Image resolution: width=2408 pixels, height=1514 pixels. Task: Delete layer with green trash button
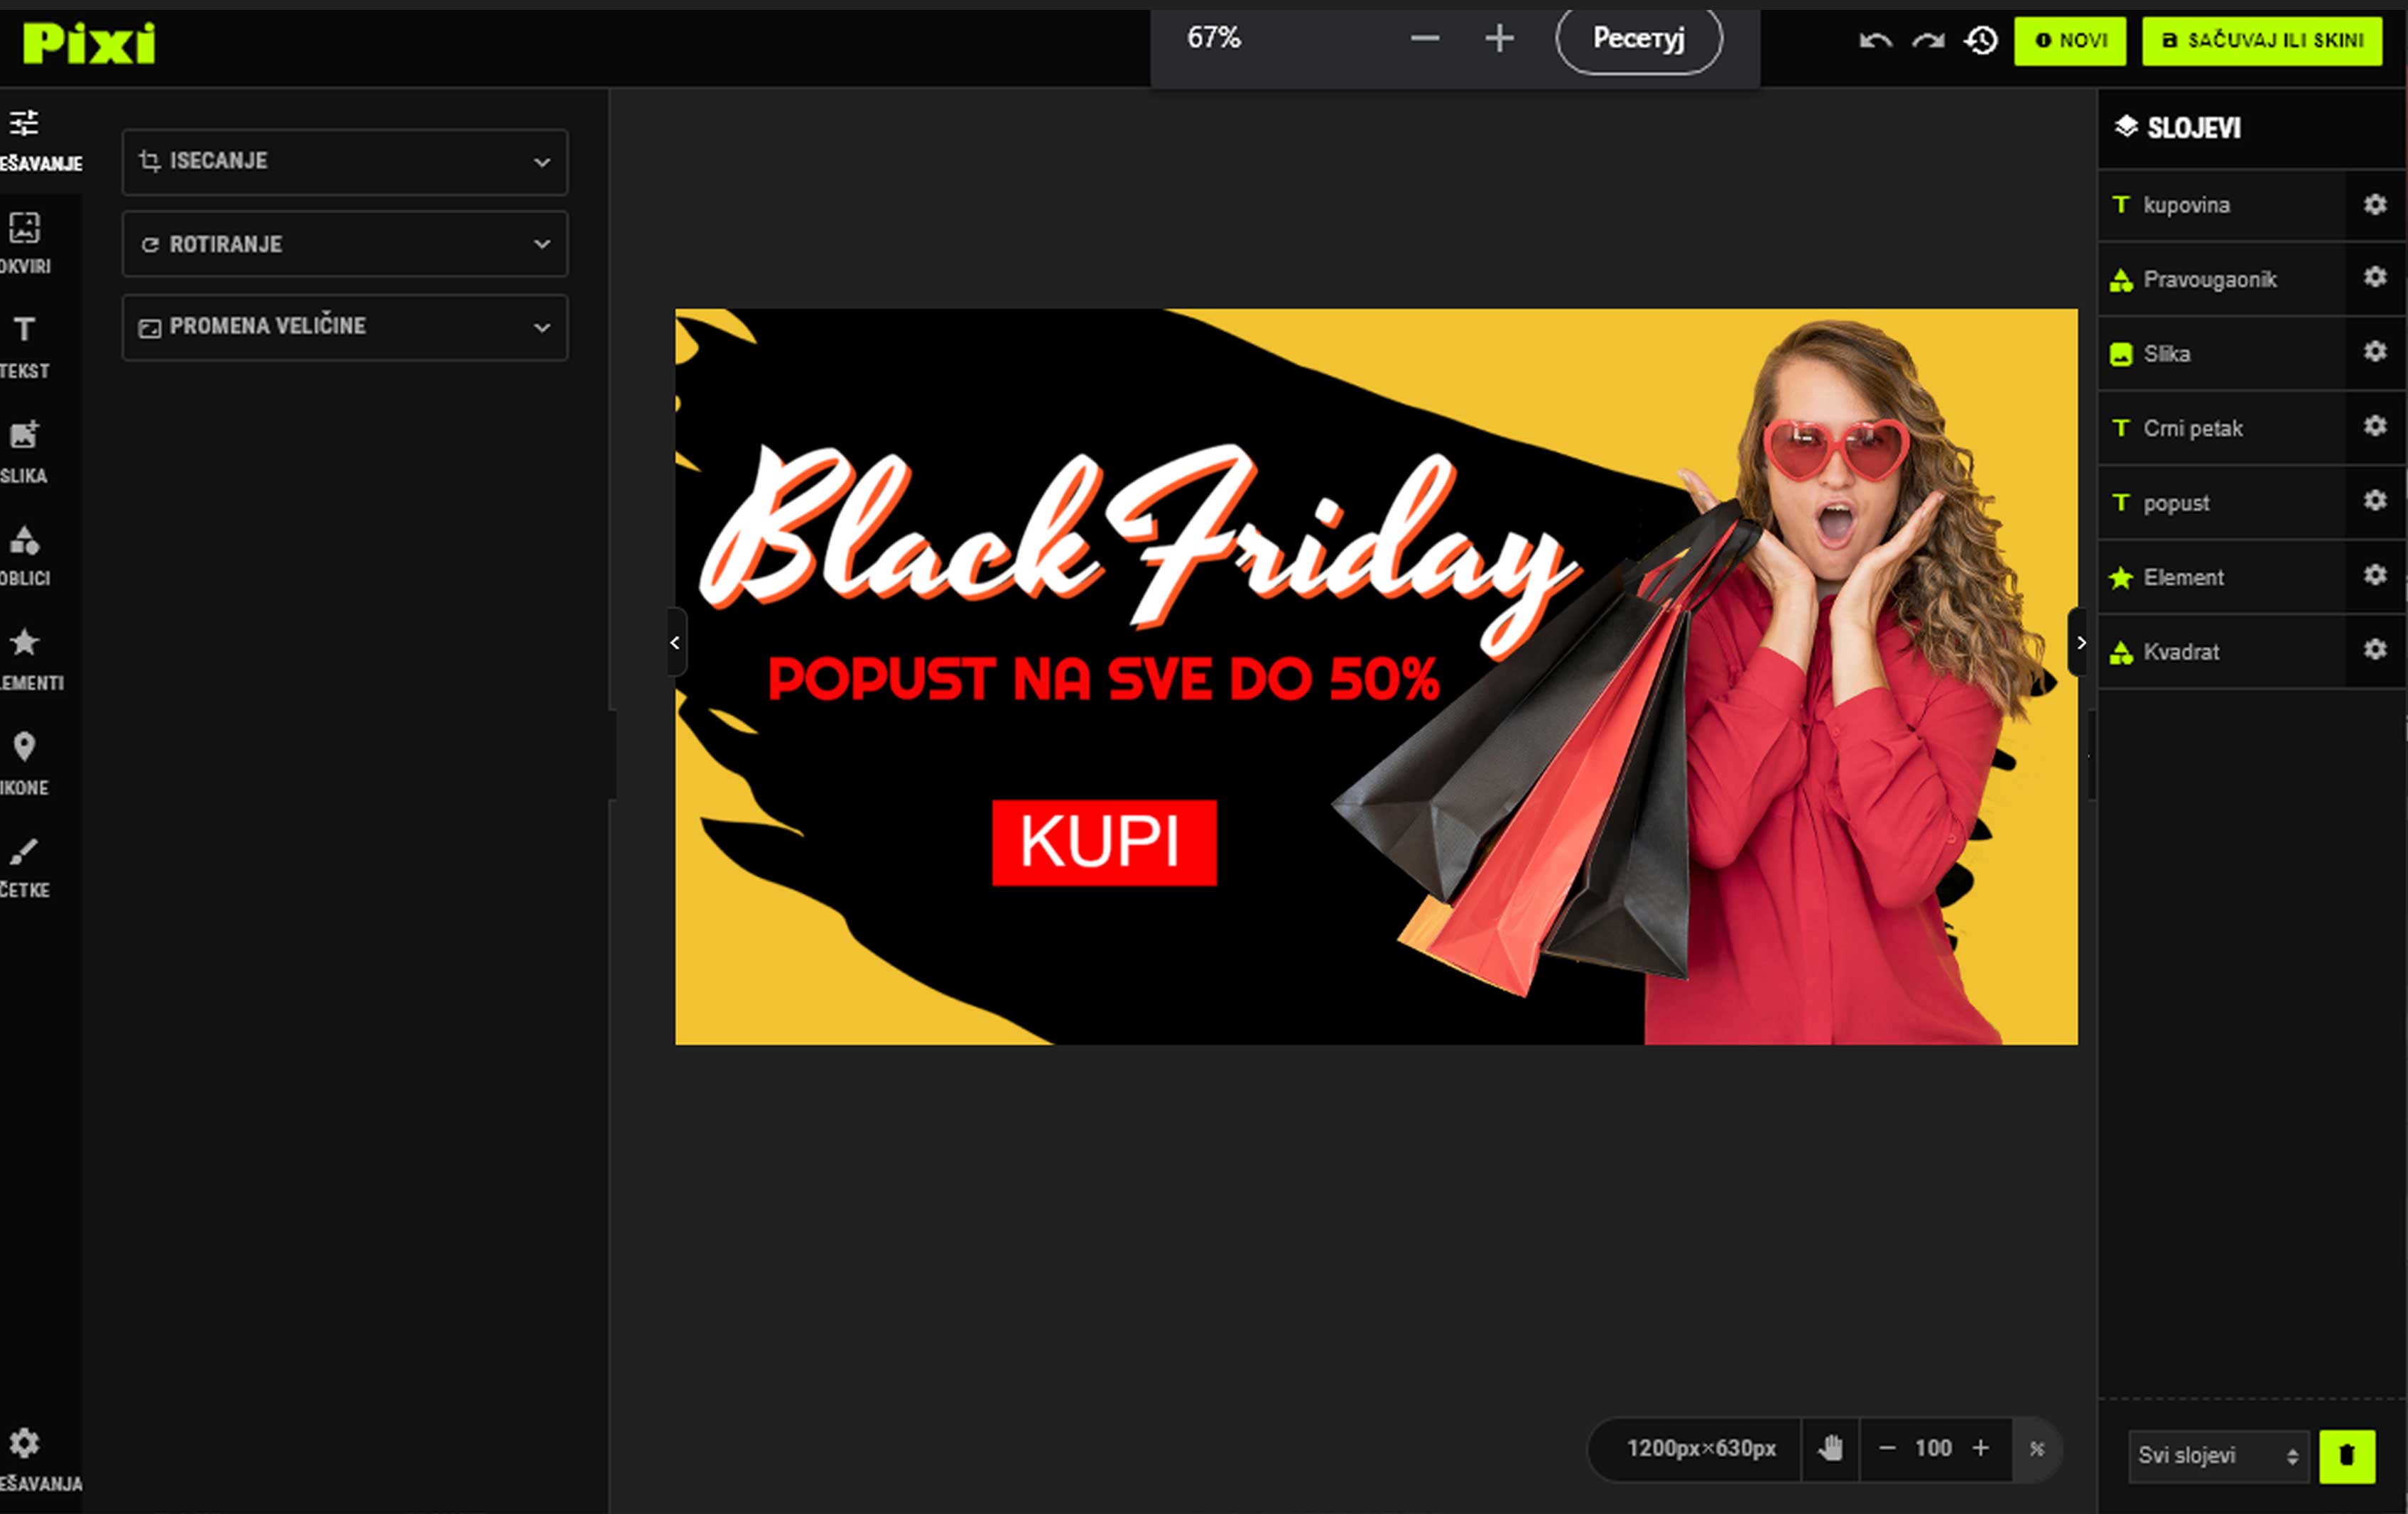(2346, 1455)
